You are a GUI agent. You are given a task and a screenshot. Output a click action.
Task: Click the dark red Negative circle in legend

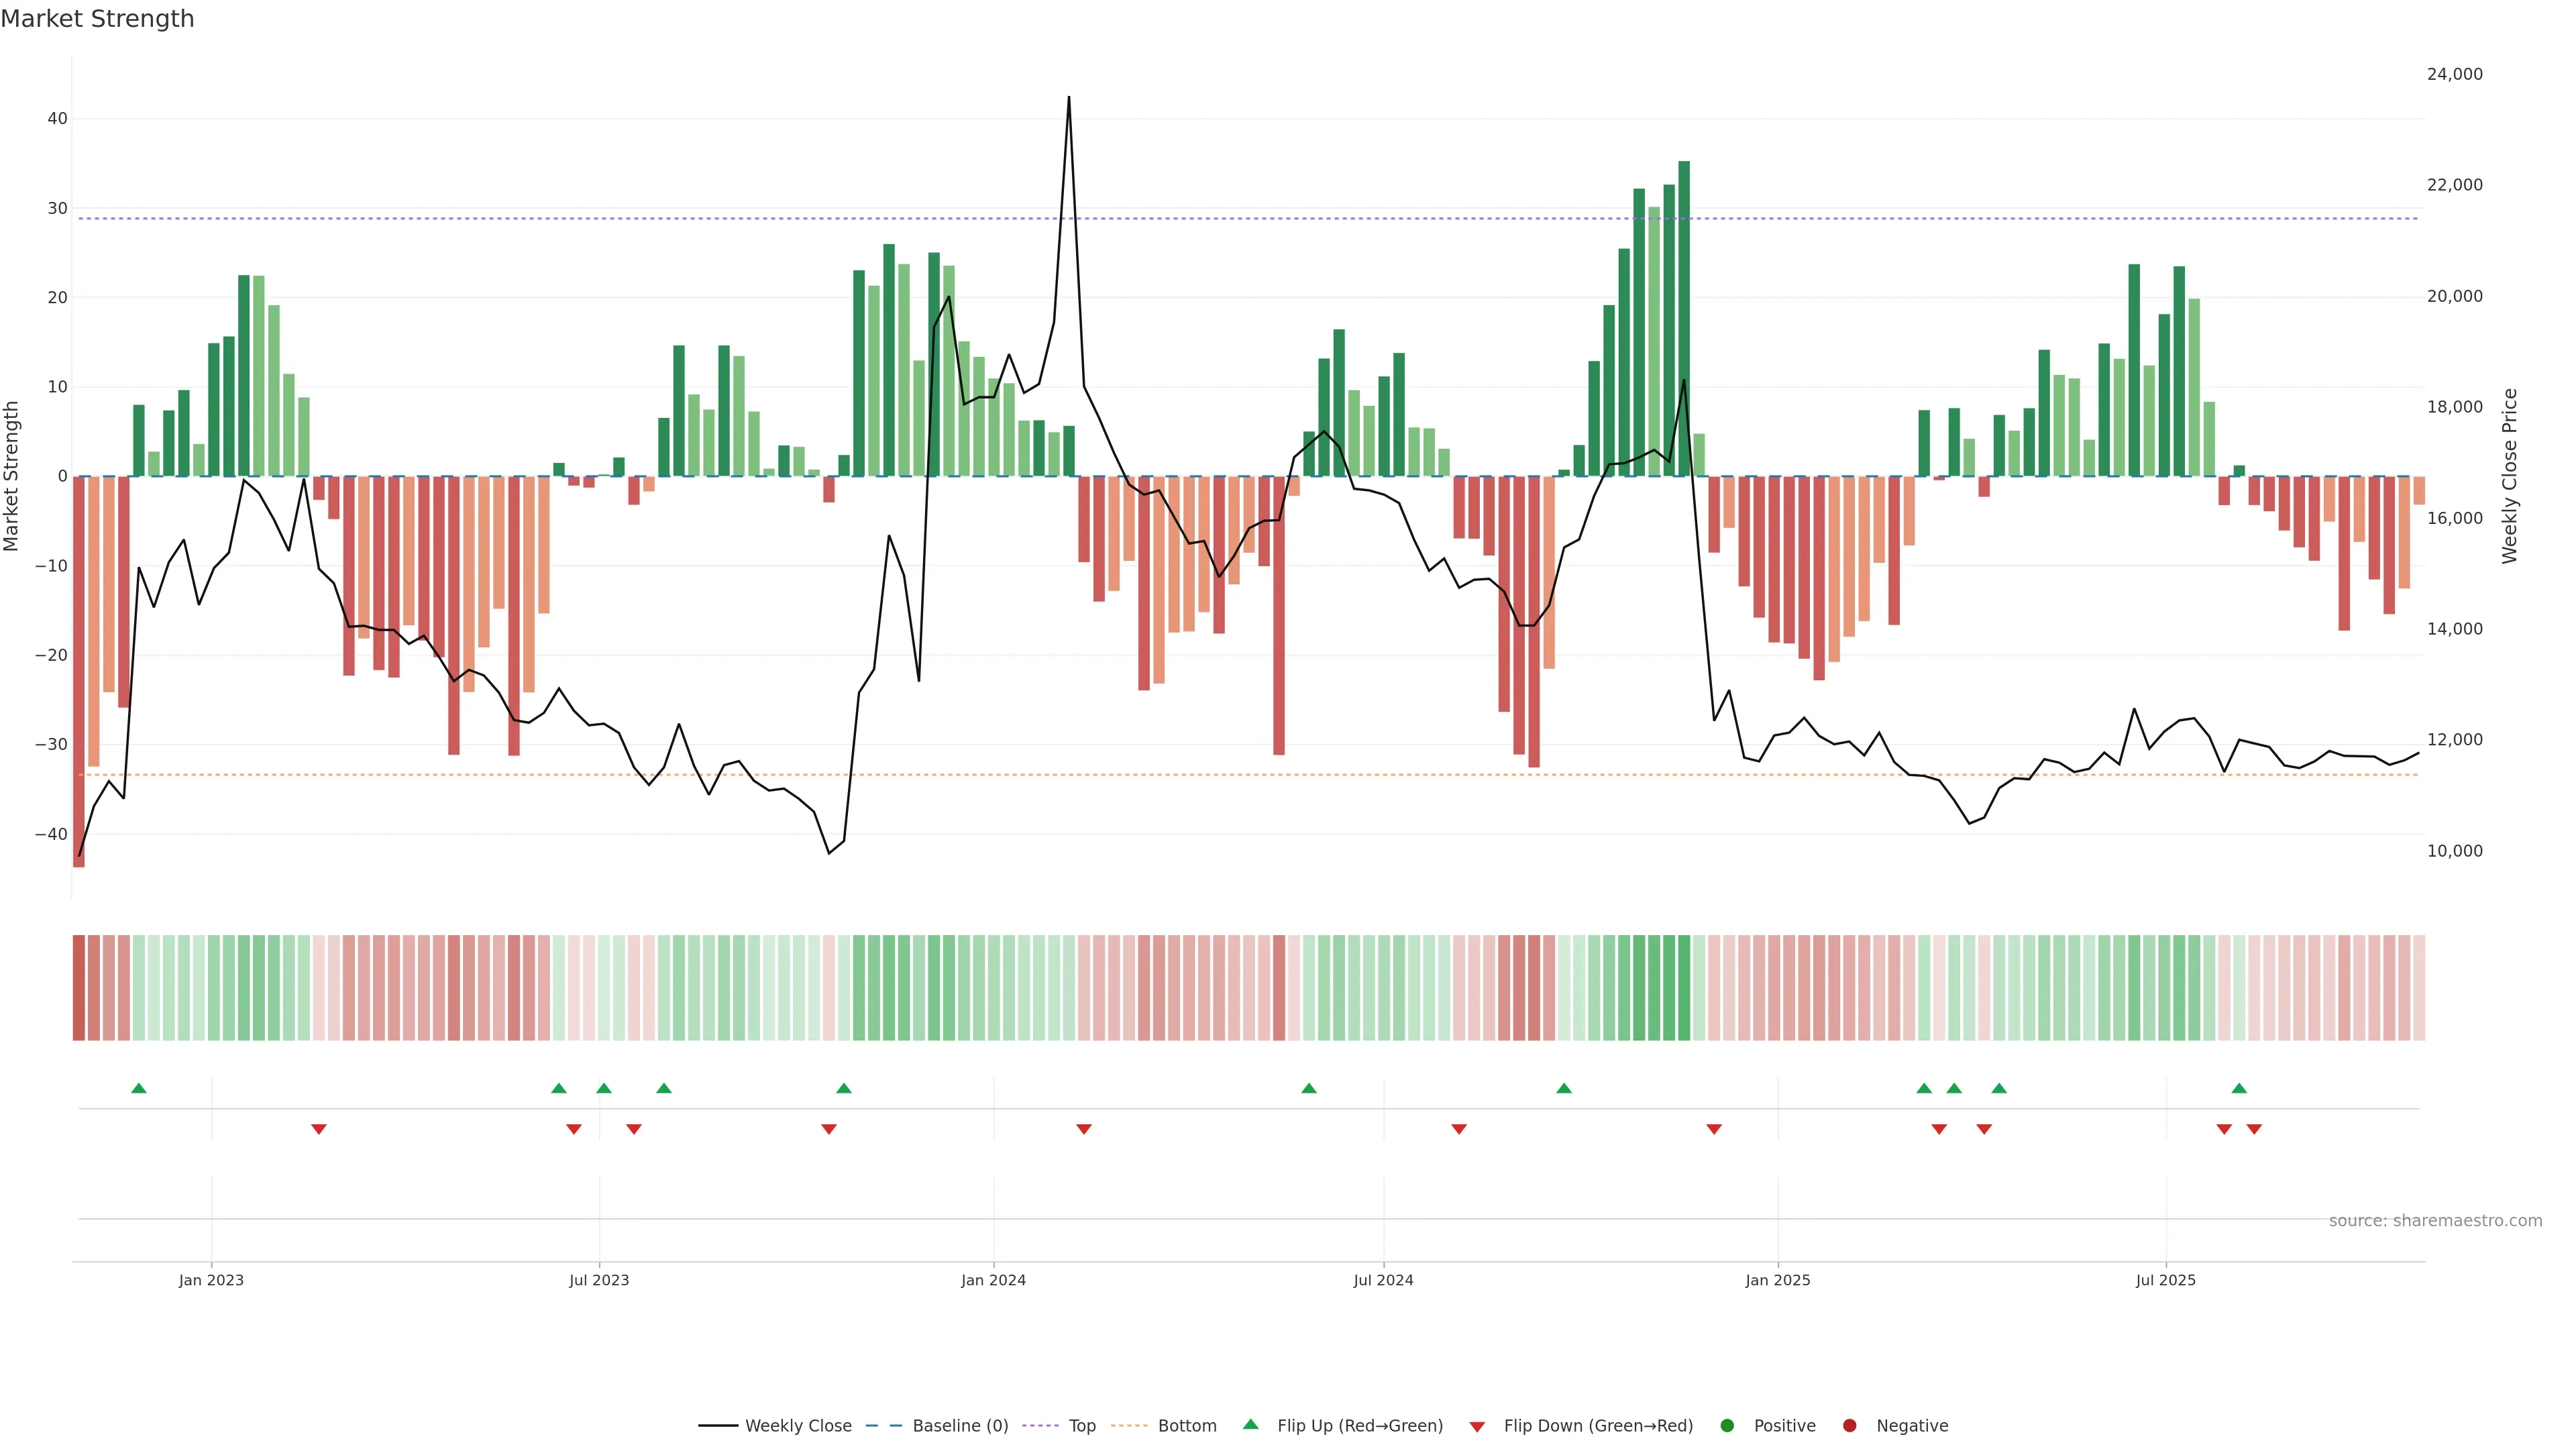1849,1426
